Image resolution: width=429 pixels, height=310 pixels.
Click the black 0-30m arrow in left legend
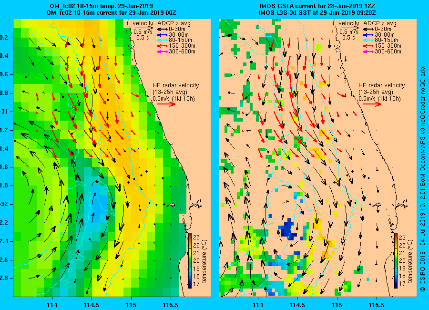pyautogui.click(x=162, y=29)
